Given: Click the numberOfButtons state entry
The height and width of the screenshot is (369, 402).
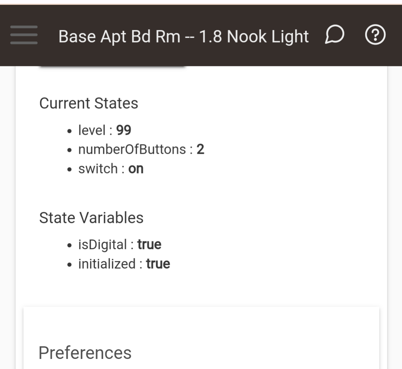Looking at the screenshot, I should [x=141, y=149].
